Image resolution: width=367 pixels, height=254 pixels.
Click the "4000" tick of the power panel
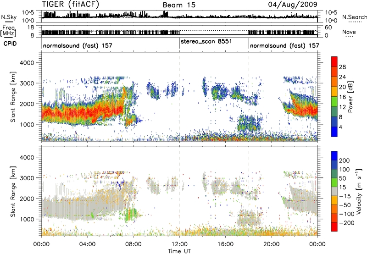(x=27, y=63)
